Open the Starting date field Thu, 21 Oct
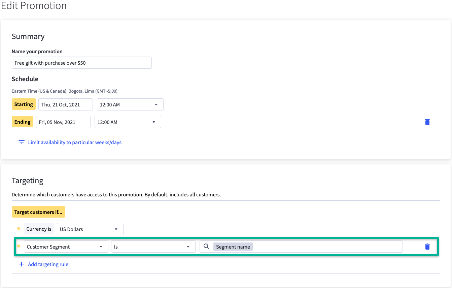This screenshot has height=288, width=452. [65, 104]
